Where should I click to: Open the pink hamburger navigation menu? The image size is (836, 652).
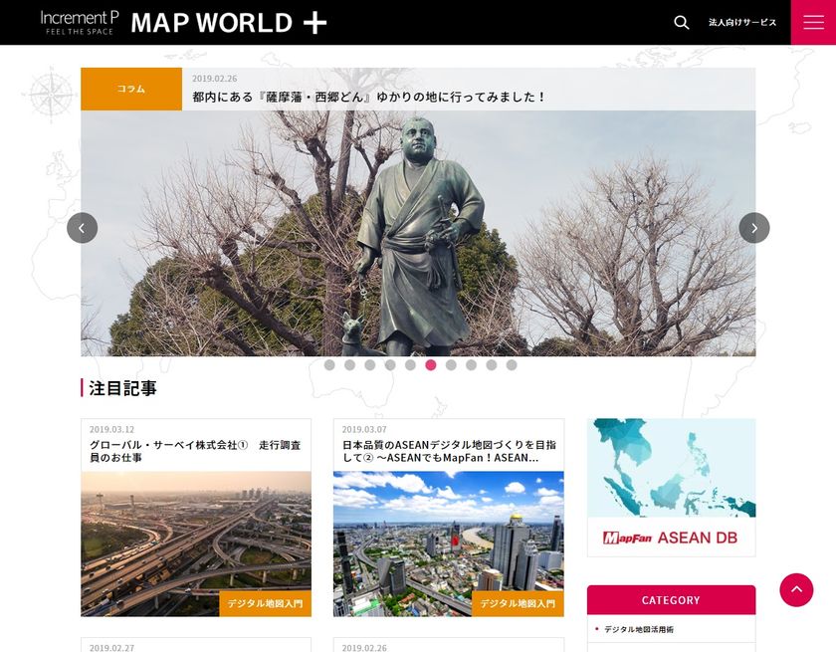pyautogui.click(x=813, y=22)
